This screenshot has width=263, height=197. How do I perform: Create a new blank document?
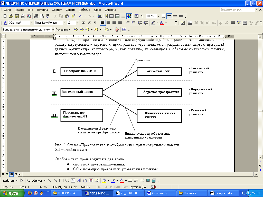coord(5,16)
